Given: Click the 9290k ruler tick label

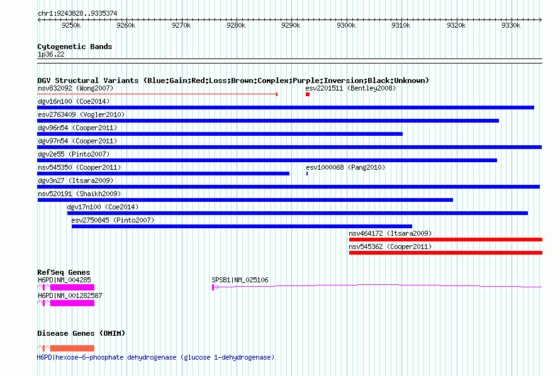Looking at the screenshot, I should coord(291,25).
